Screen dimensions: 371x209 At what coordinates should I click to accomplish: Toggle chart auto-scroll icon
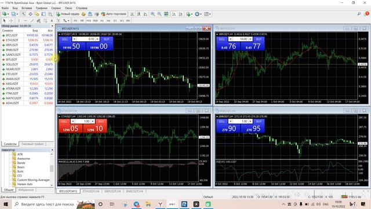174,14
